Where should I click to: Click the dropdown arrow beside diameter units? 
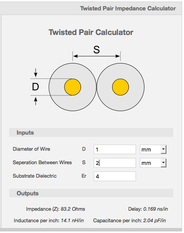point(163,149)
